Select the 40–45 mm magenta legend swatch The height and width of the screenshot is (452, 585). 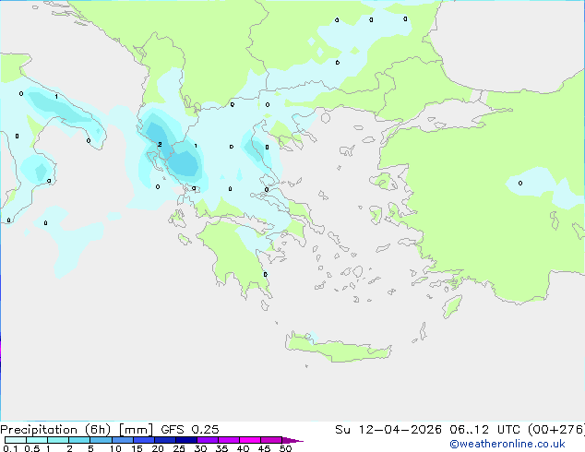[x=250, y=440]
